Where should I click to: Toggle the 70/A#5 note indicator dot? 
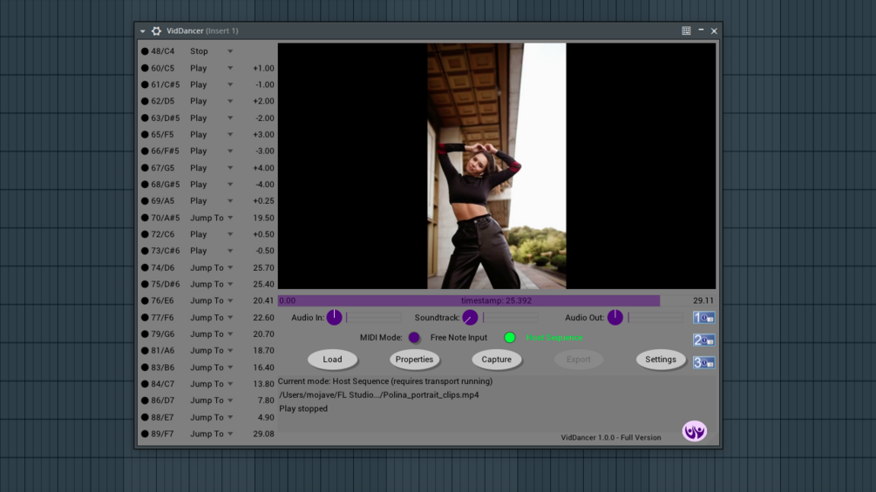145,218
